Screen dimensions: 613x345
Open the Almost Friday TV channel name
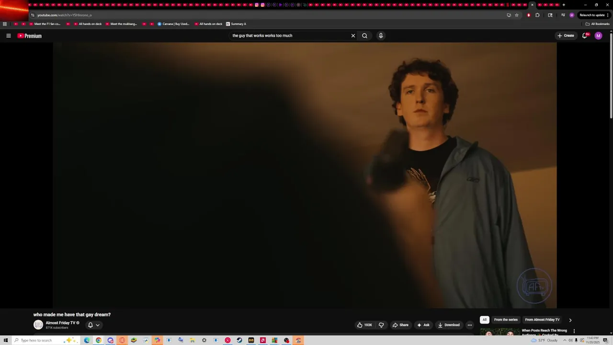(x=60, y=323)
